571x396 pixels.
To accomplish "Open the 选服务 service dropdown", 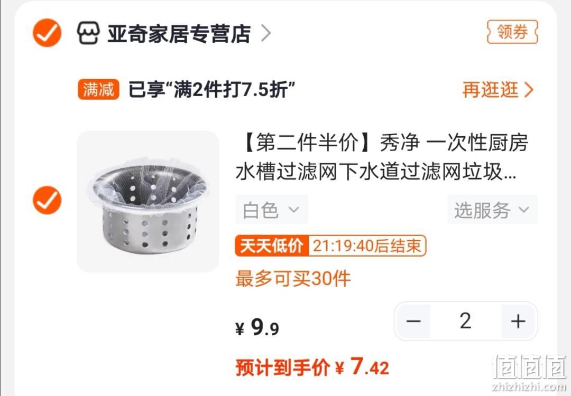I will tap(492, 210).
